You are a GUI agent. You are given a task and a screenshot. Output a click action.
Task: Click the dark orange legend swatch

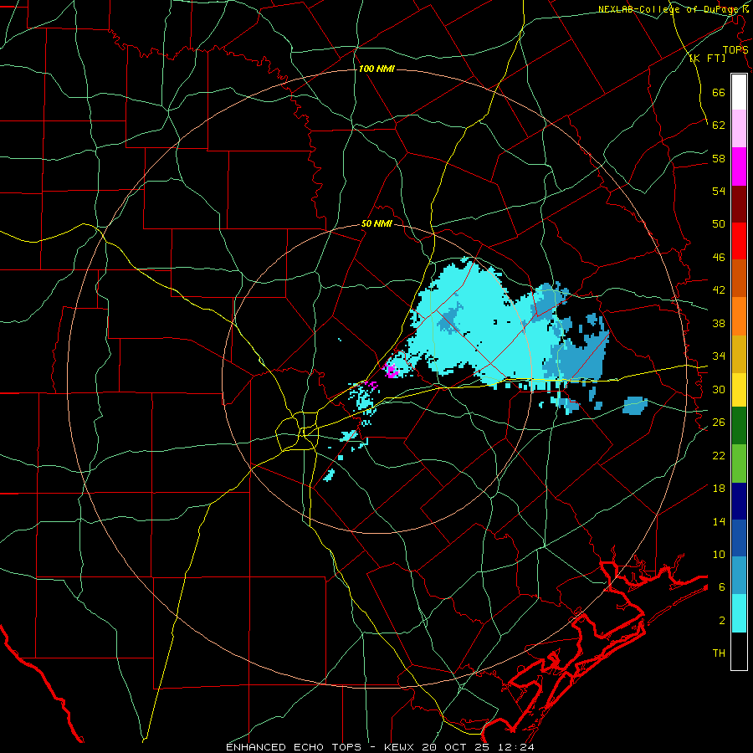coord(739,279)
